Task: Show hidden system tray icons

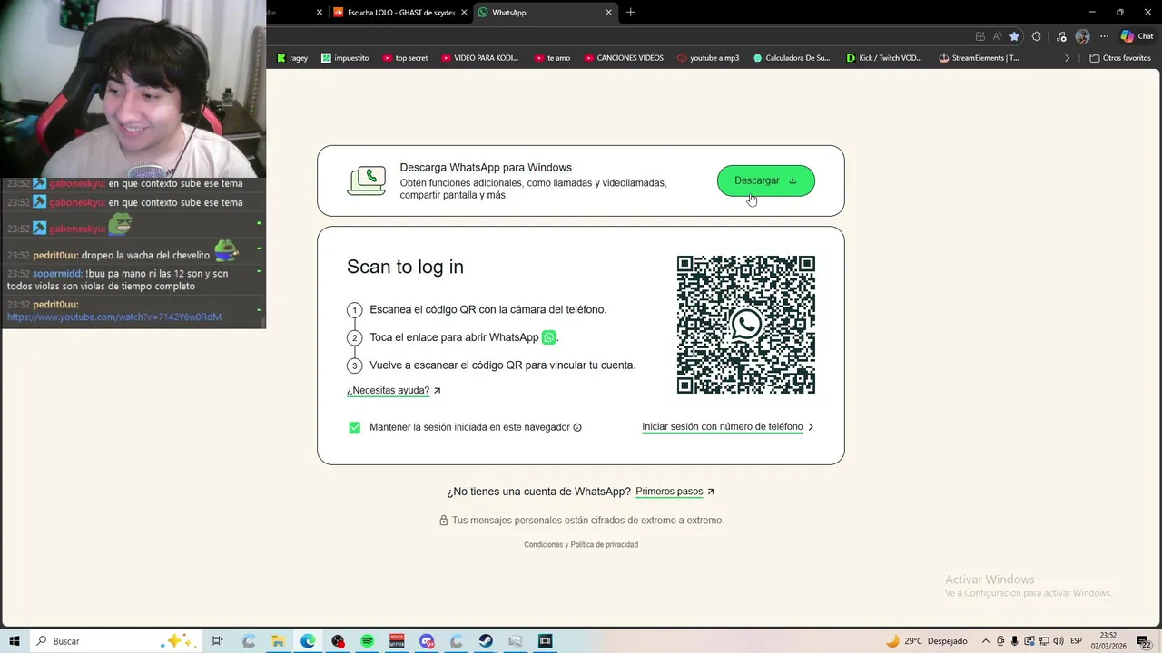Action: (986, 641)
